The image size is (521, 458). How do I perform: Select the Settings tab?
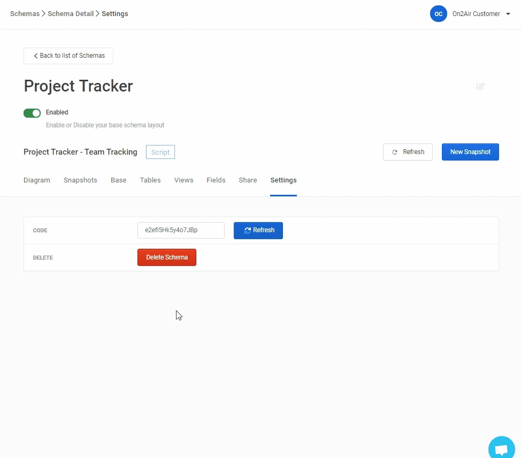[x=284, y=180]
